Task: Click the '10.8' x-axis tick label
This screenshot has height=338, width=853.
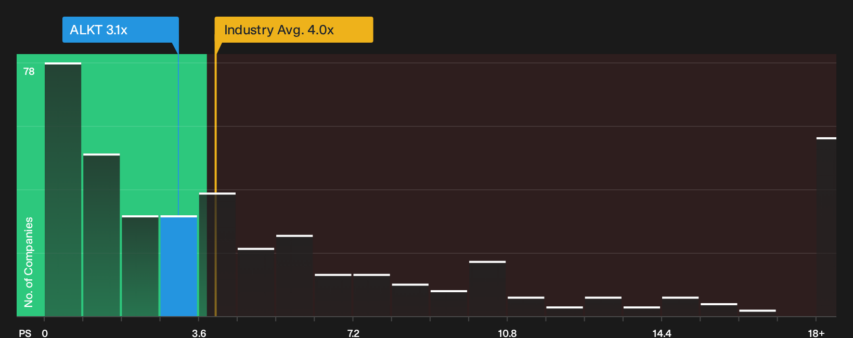Action: tap(507, 333)
